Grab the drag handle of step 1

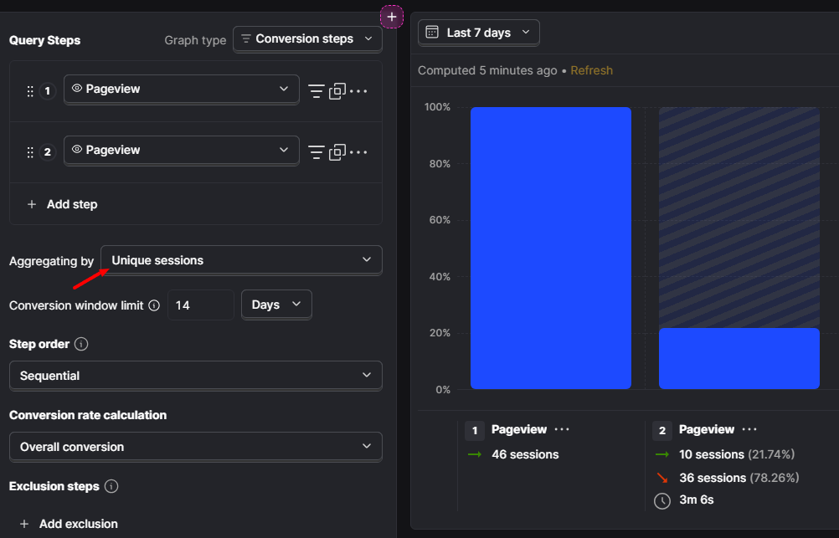(x=30, y=91)
